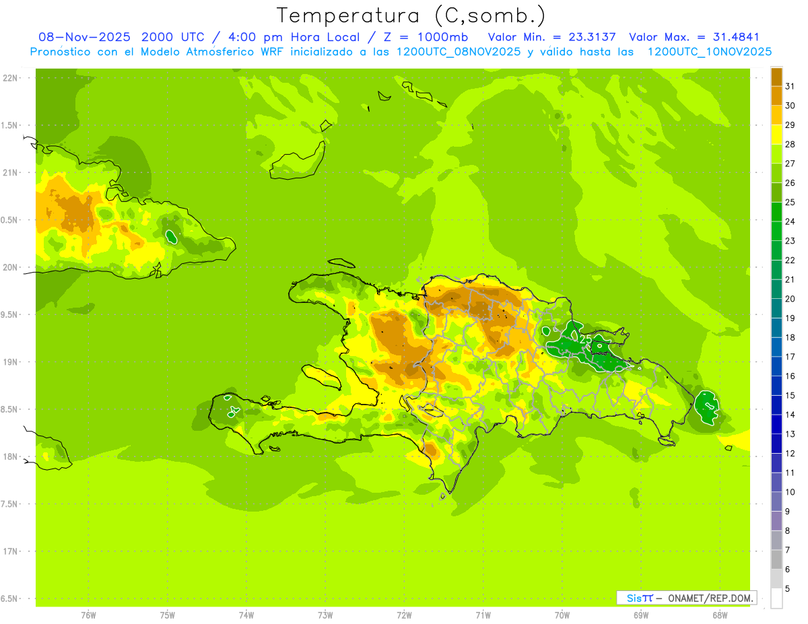
Task: Click the '22N' latitude label
Action: 10,78
